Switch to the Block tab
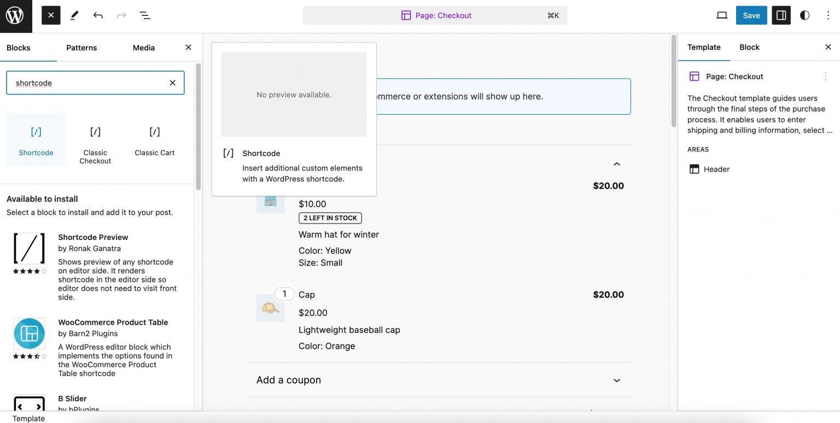 coord(749,47)
